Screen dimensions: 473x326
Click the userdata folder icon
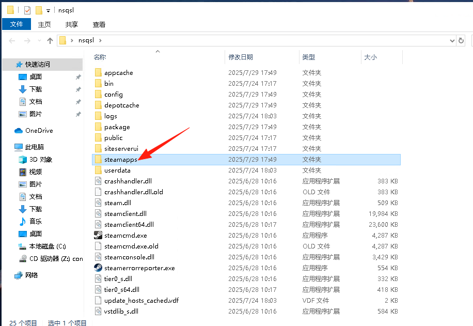[98, 170]
